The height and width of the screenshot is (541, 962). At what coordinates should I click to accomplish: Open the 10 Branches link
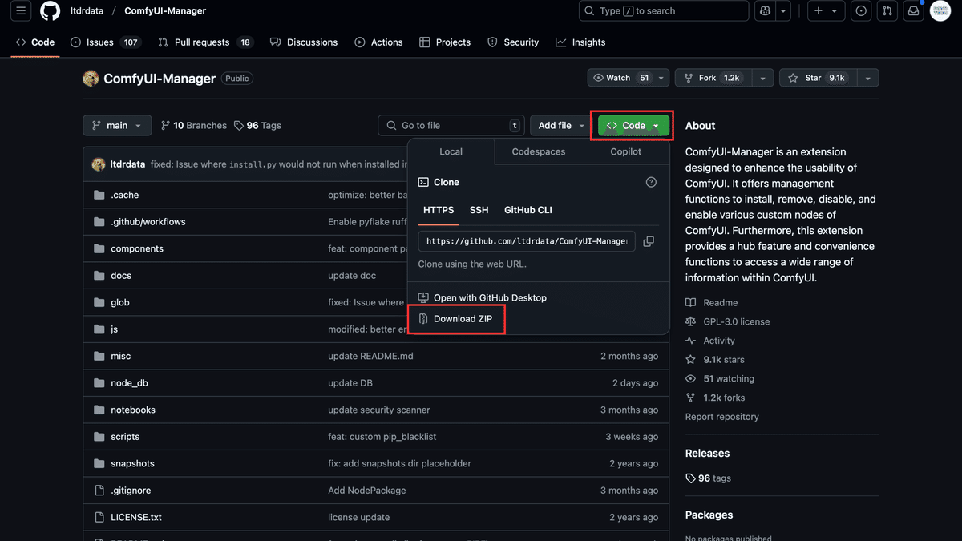click(194, 126)
